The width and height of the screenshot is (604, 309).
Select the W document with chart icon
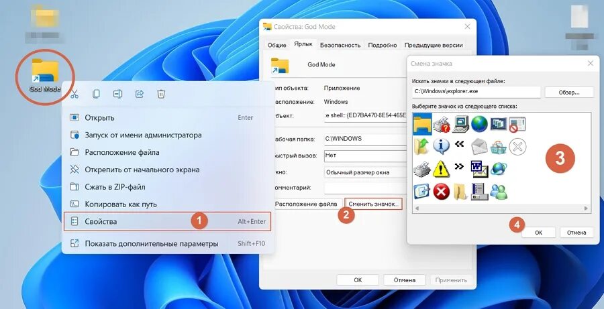(479, 169)
